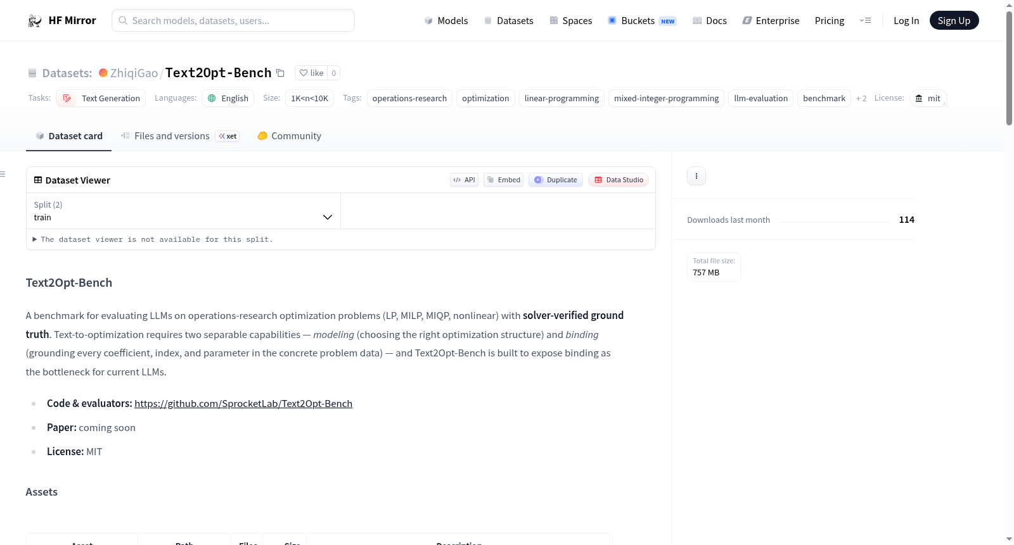Screen dimensions: 1014x545
Task: Click the Assets heading
Action: tap(42, 492)
